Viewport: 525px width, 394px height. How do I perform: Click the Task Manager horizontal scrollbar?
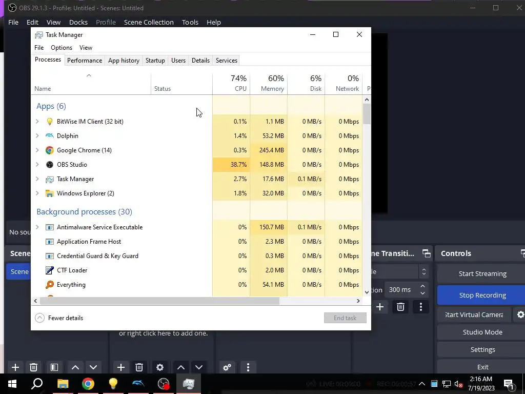[159, 301]
